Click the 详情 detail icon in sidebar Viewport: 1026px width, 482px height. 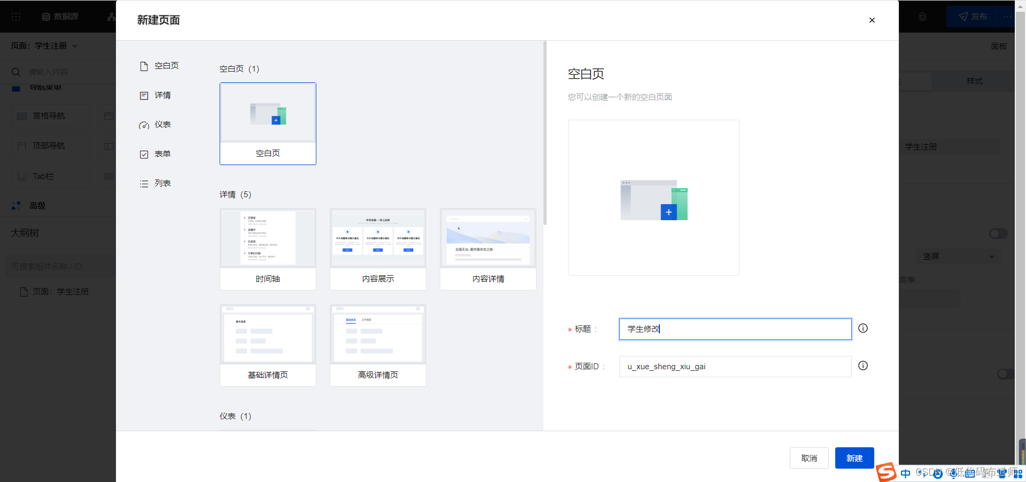point(144,96)
